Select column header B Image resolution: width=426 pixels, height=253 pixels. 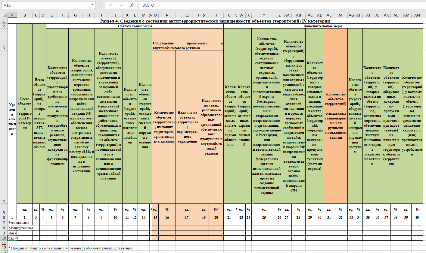[x=24, y=15]
